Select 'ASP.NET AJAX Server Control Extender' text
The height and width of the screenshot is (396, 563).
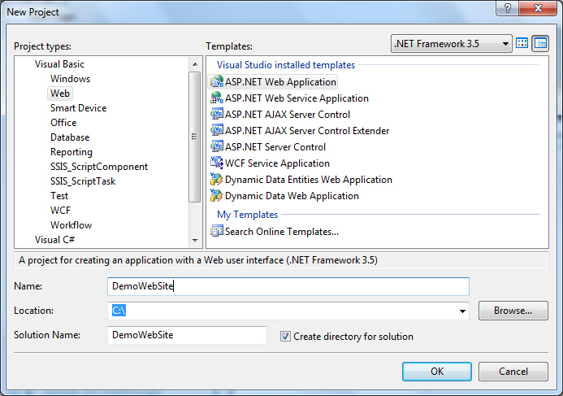pyautogui.click(x=307, y=131)
